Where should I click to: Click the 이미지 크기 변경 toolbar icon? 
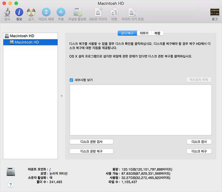(133, 12)
